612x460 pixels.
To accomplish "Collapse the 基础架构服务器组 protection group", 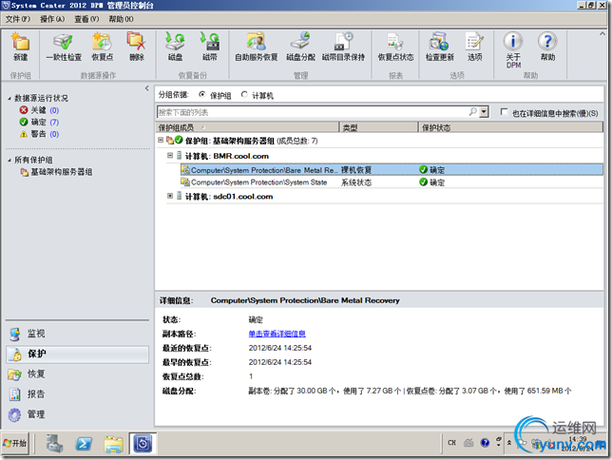I will tap(161, 140).
